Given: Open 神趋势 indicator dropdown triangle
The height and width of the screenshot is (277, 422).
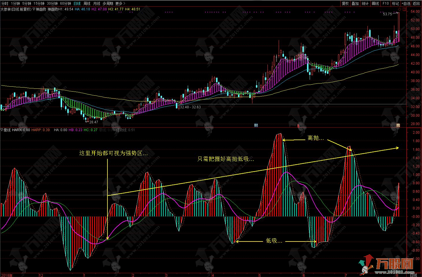Looking at the screenshot, I should pyautogui.click(x=34, y=9).
